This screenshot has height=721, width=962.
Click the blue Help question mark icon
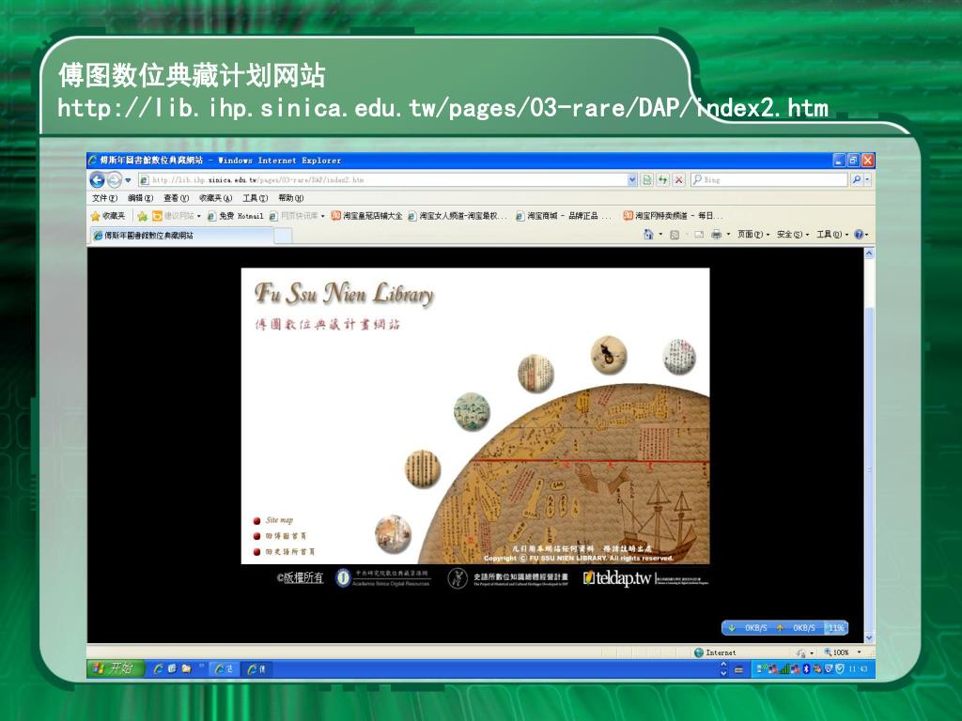[x=859, y=234]
